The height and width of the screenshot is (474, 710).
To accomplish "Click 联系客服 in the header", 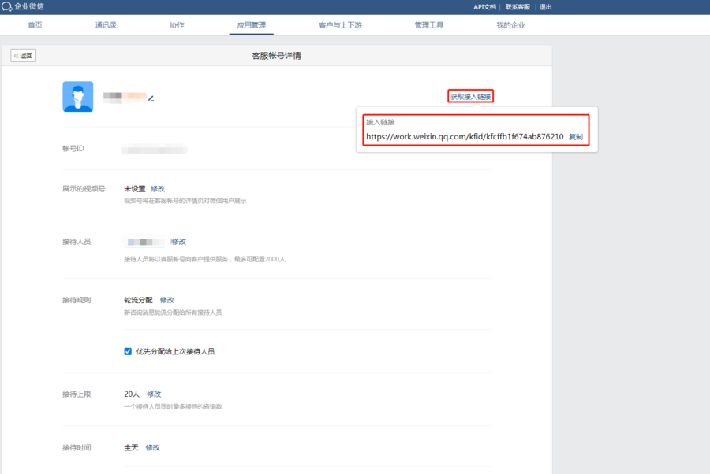I will click(518, 7).
